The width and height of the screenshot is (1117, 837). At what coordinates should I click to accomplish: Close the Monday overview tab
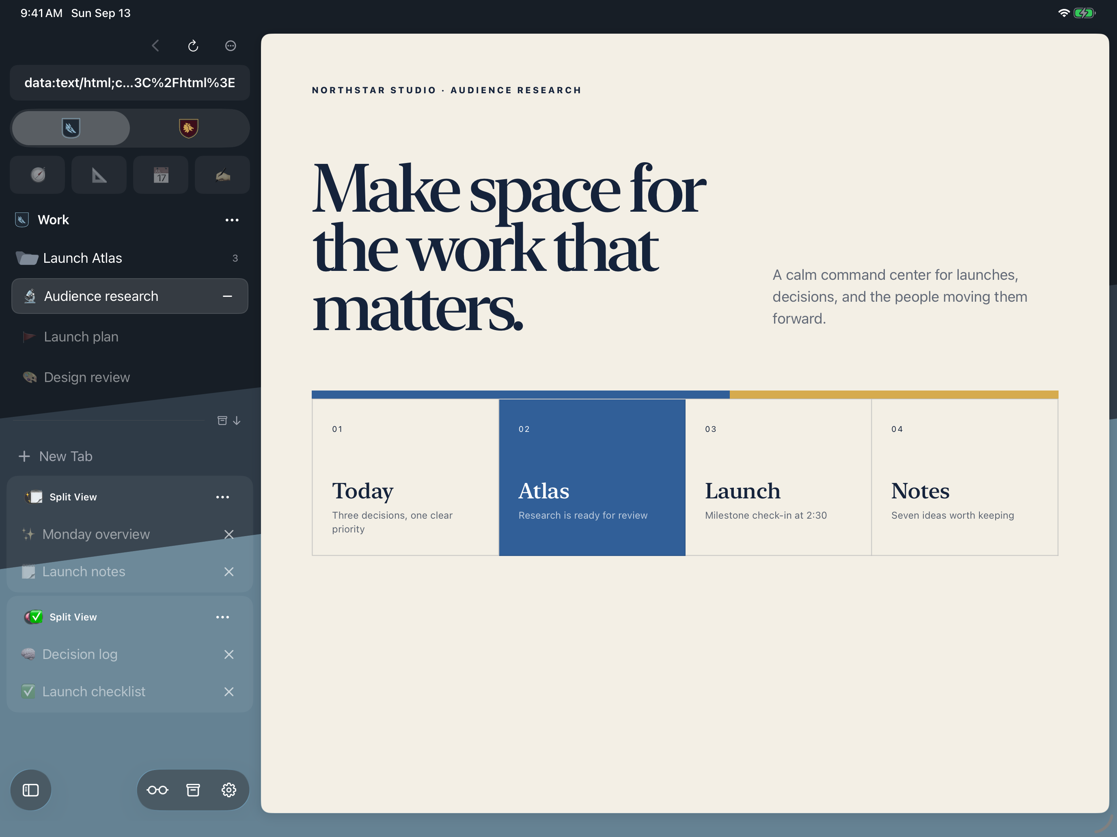(229, 534)
